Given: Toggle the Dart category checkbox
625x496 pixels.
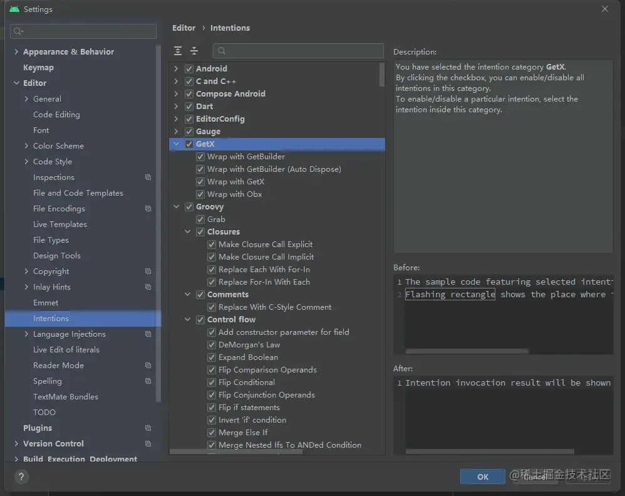Looking at the screenshot, I should click(189, 107).
